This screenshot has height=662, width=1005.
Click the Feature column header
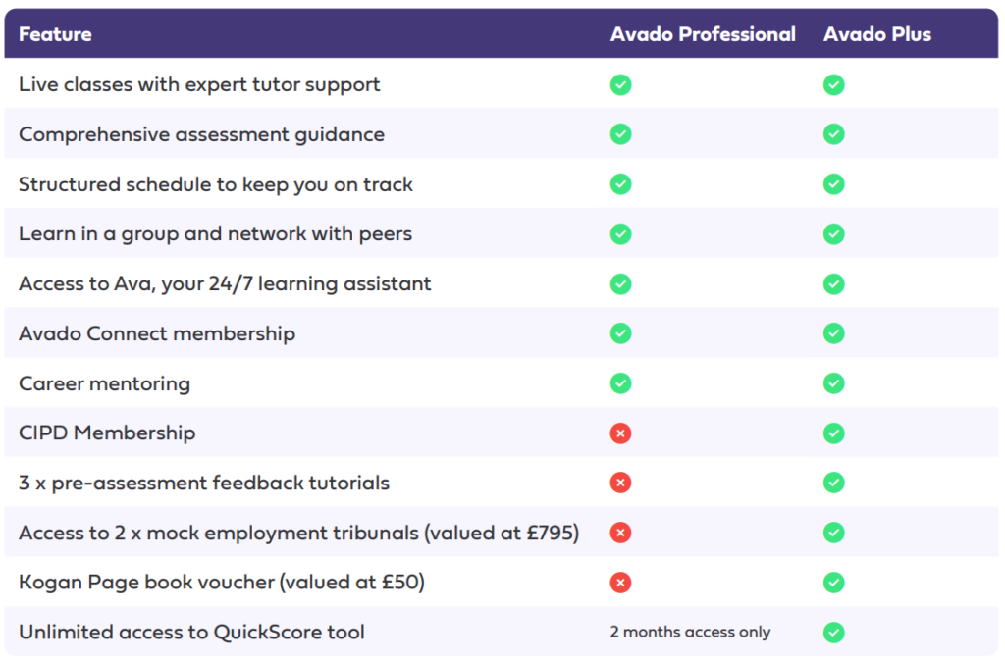[55, 34]
